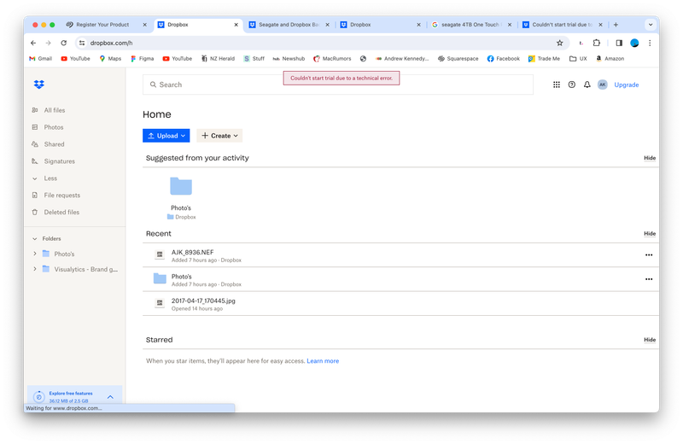Go to Shared in sidebar

click(x=48, y=144)
